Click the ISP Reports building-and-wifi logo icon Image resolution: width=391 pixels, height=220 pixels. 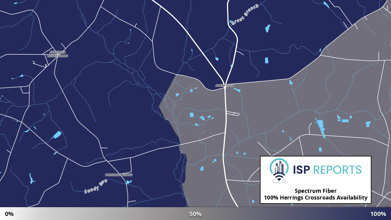click(279, 170)
